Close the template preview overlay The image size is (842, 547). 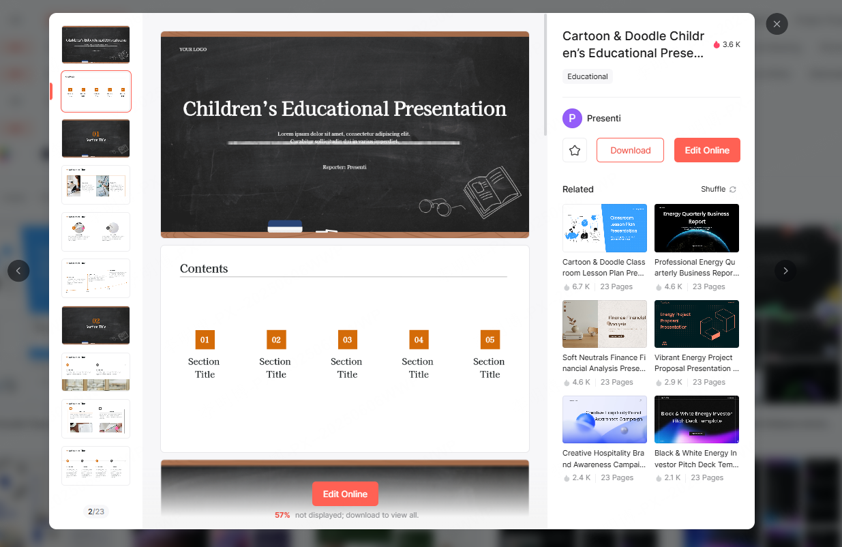click(x=777, y=24)
